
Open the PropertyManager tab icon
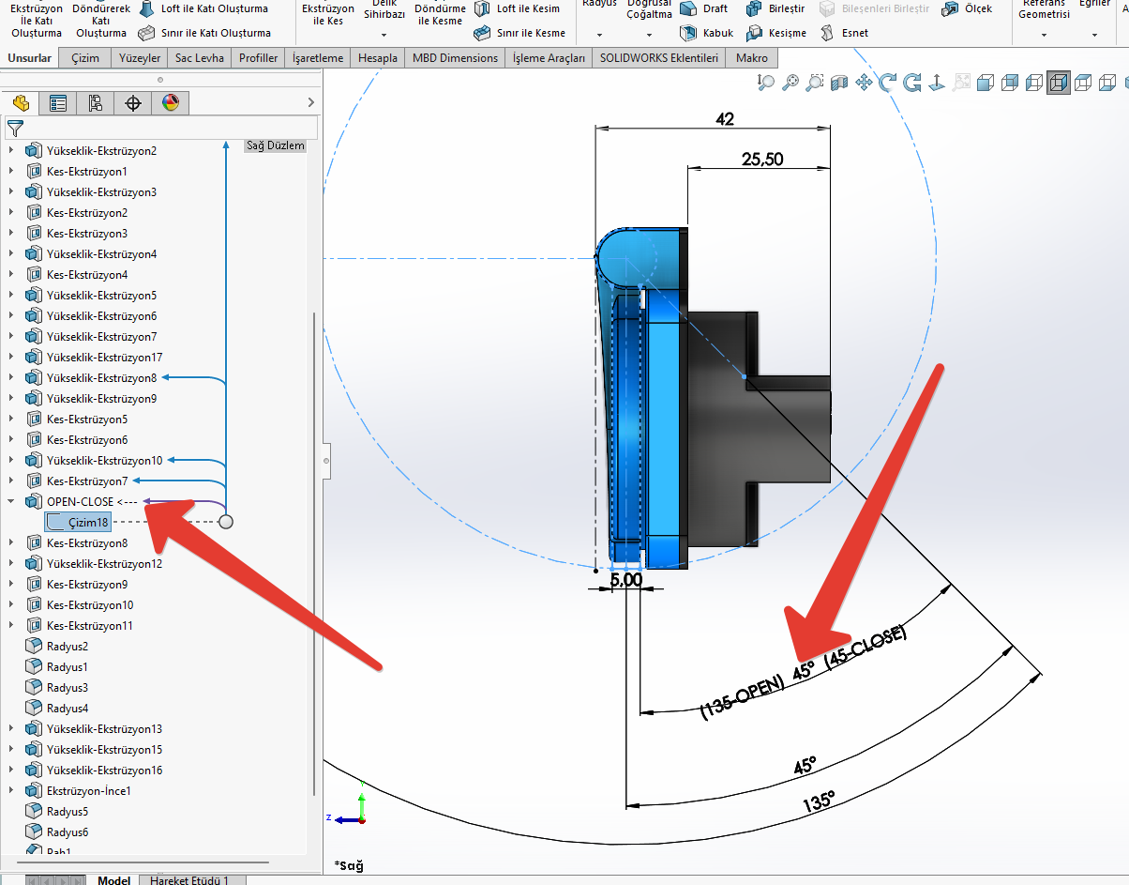coord(58,103)
